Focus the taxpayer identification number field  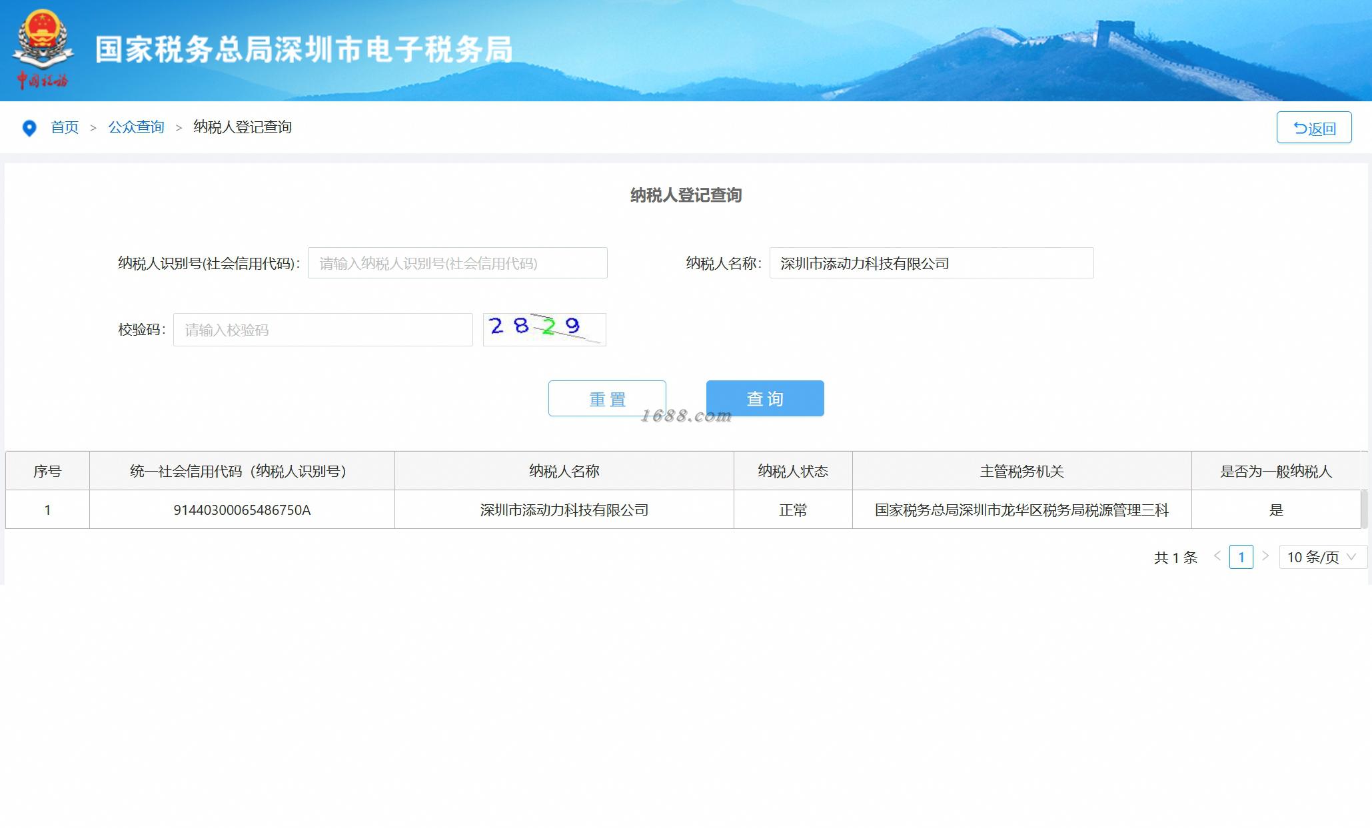click(457, 263)
